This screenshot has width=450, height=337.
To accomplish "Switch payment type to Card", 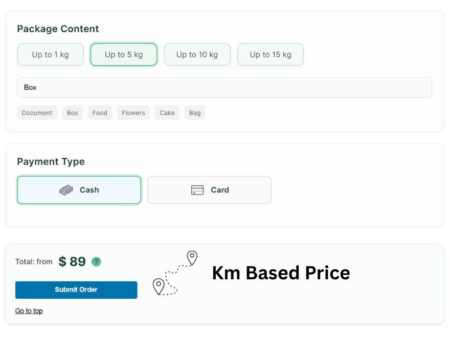I will [x=210, y=190].
